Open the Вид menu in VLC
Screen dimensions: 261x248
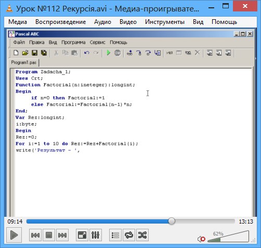tap(198, 22)
